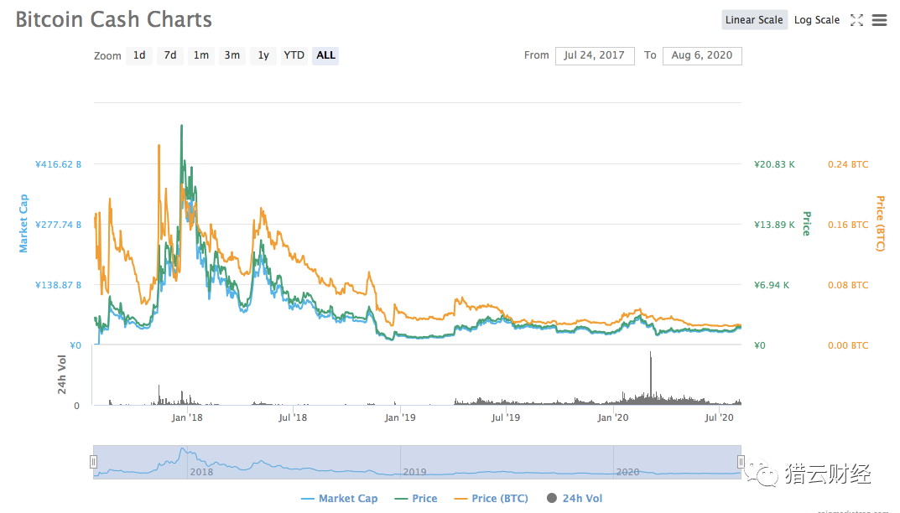
Task: Select the ALL zoom range
Action: click(x=325, y=55)
